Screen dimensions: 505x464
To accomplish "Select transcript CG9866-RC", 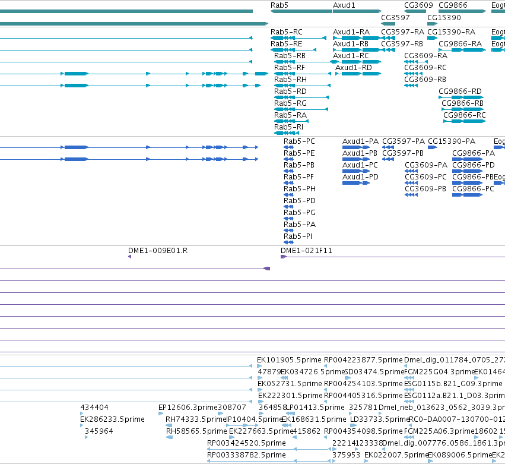I will pos(465,115).
